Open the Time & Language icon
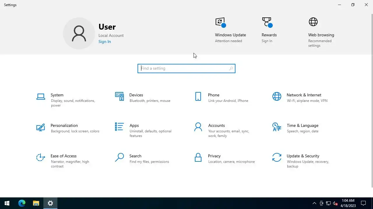The width and height of the screenshot is (373, 209). pyautogui.click(x=277, y=127)
